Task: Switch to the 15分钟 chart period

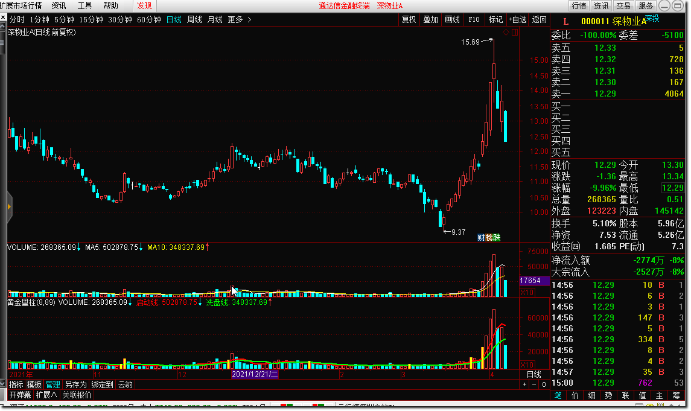Action: pos(91,19)
